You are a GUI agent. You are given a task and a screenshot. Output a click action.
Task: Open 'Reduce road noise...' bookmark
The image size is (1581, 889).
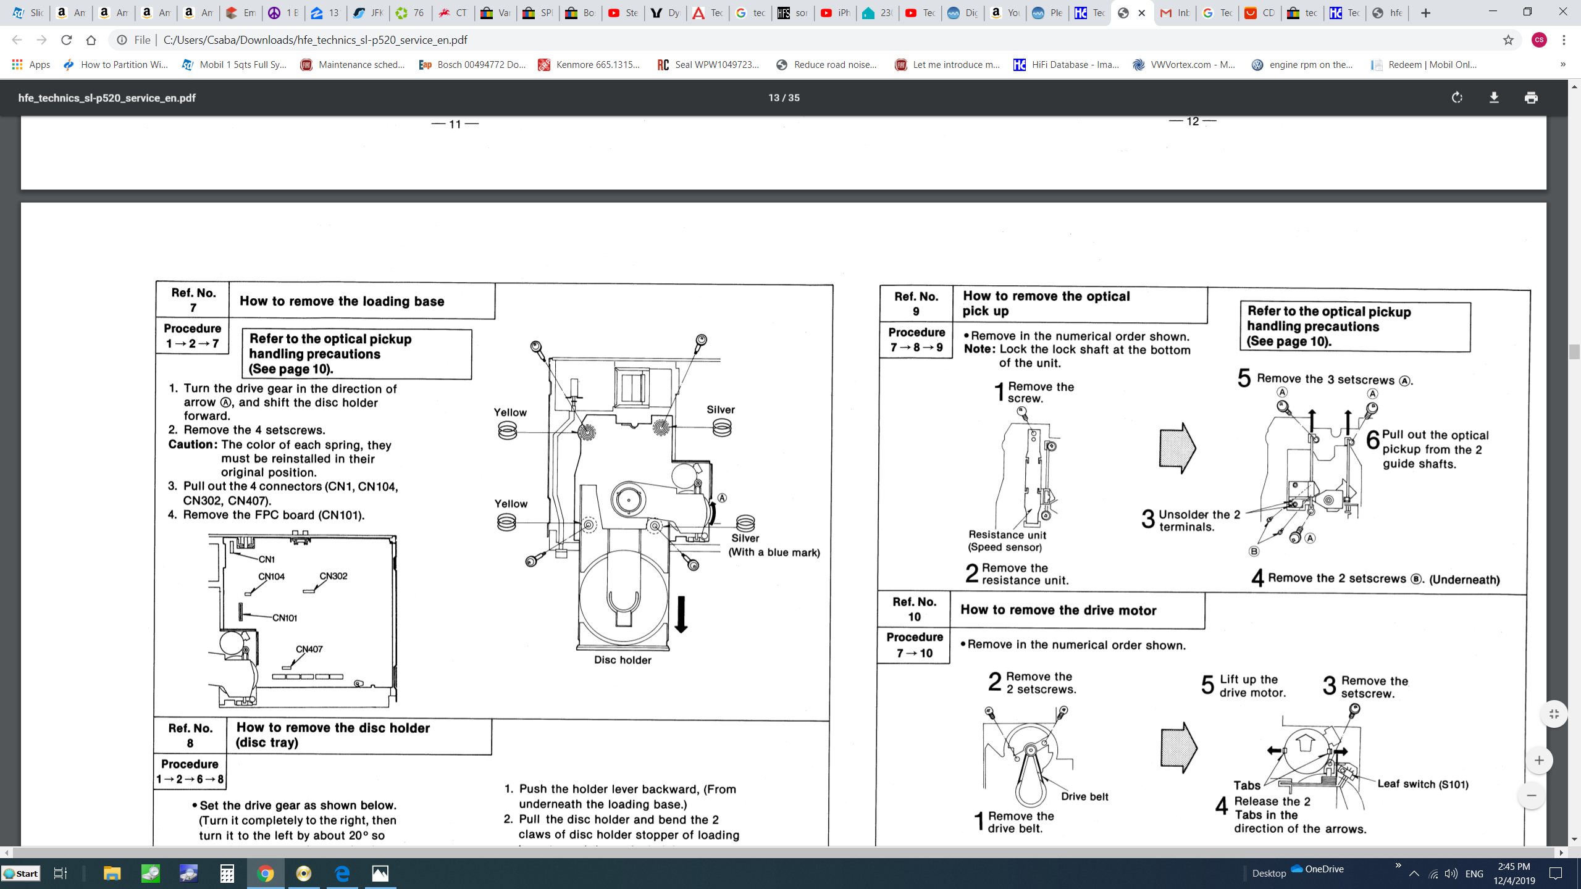pyautogui.click(x=827, y=65)
